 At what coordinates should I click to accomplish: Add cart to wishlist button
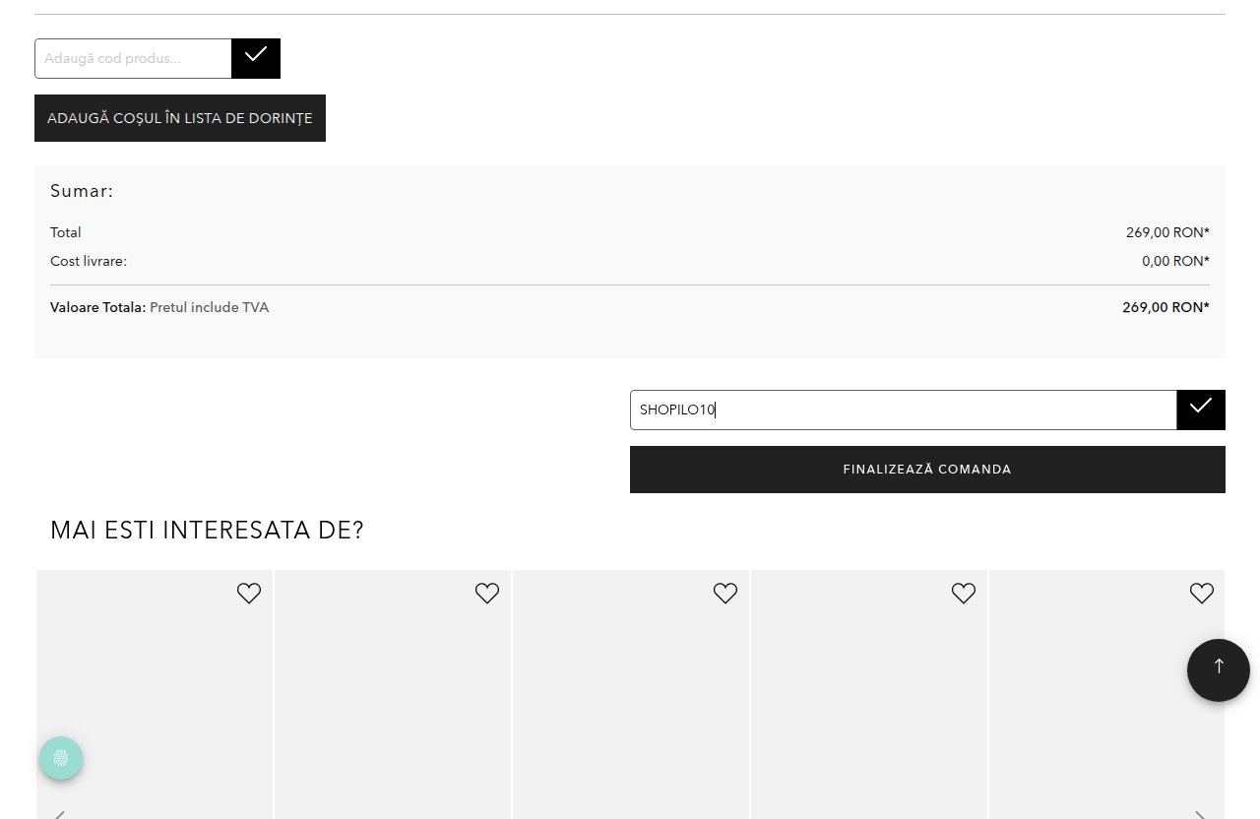(x=180, y=118)
